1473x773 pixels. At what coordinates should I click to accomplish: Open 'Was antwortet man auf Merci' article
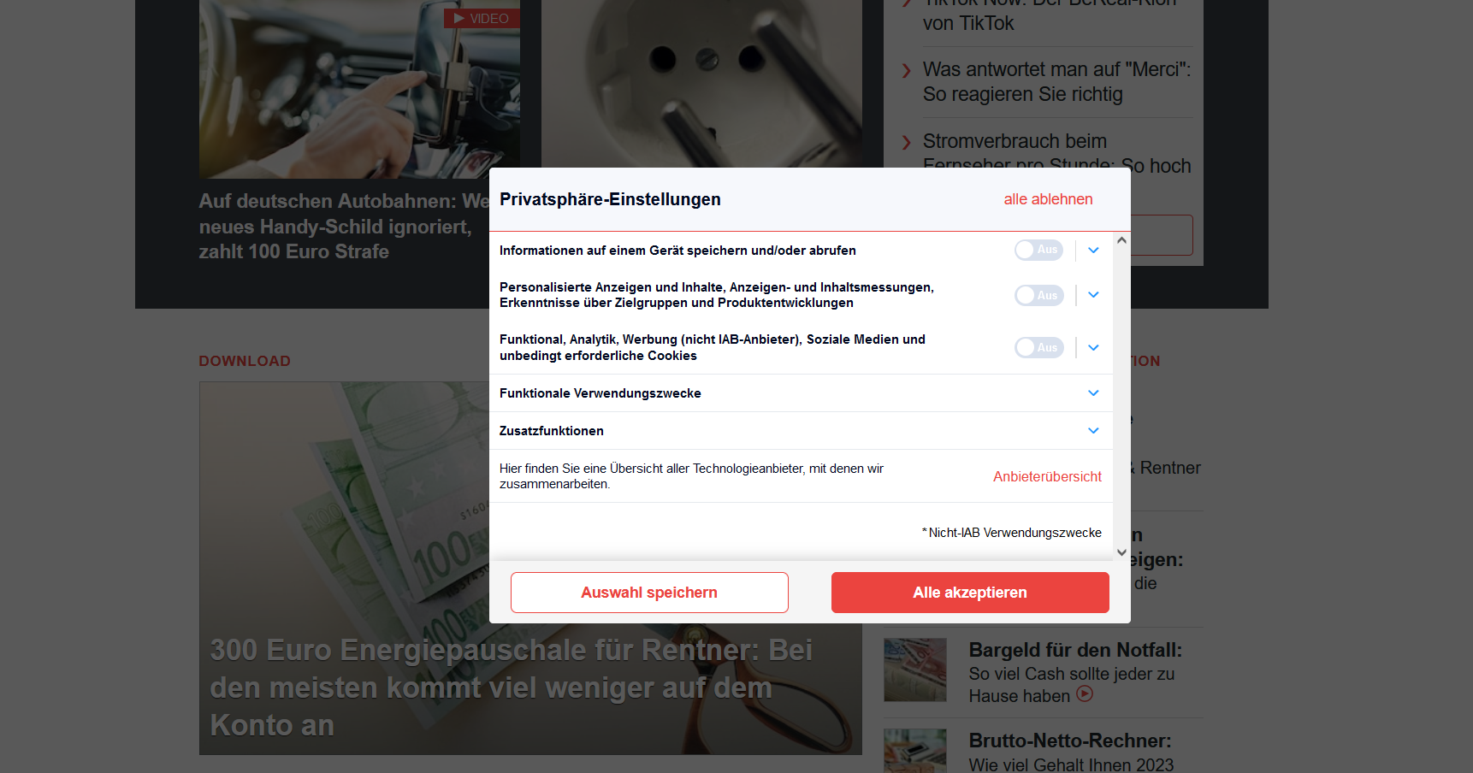1056,82
